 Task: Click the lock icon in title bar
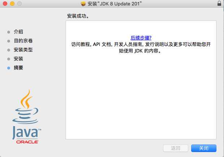(x=219, y=3)
